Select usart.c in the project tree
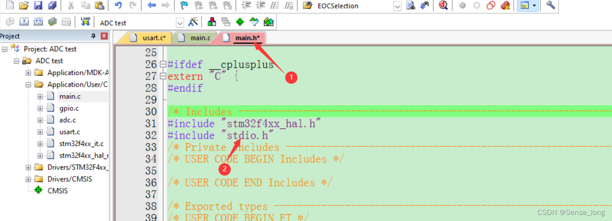The width and height of the screenshot is (612, 221). click(70, 132)
